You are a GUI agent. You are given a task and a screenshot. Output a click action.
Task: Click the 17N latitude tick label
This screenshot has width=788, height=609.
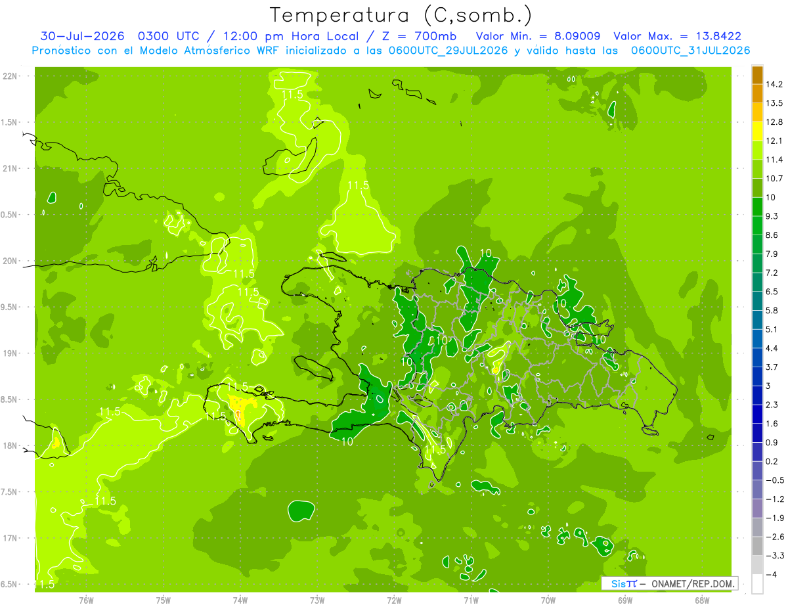pyautogui.click(x=11, y=539)
